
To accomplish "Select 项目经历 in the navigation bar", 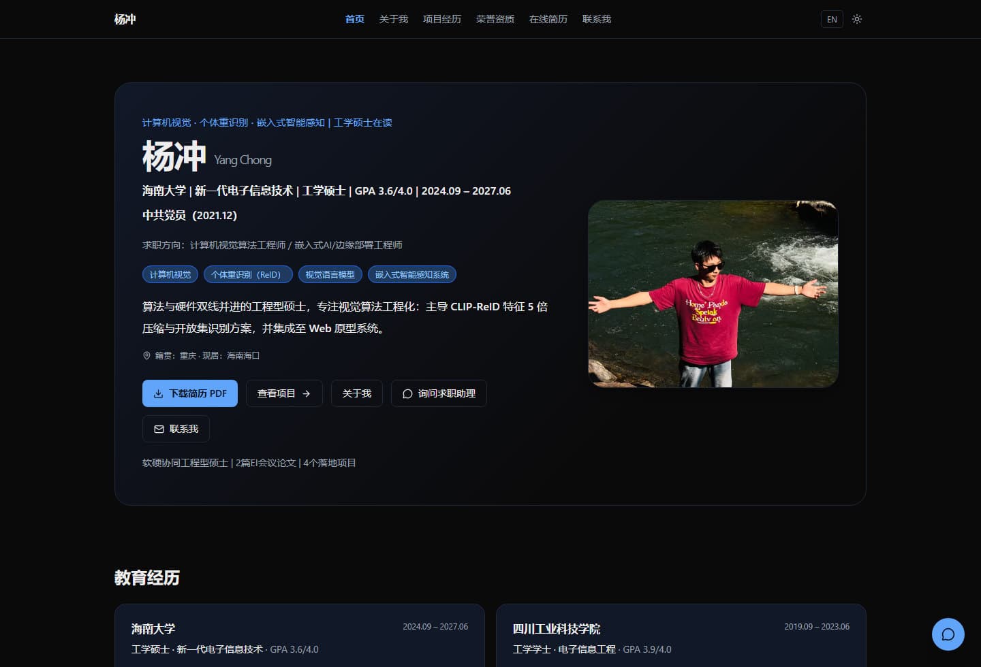I will 442,19.
